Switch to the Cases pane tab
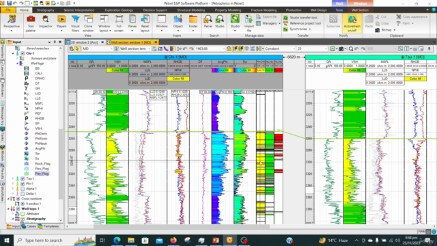This screenshot has height=246, width=437. [29, 226]
